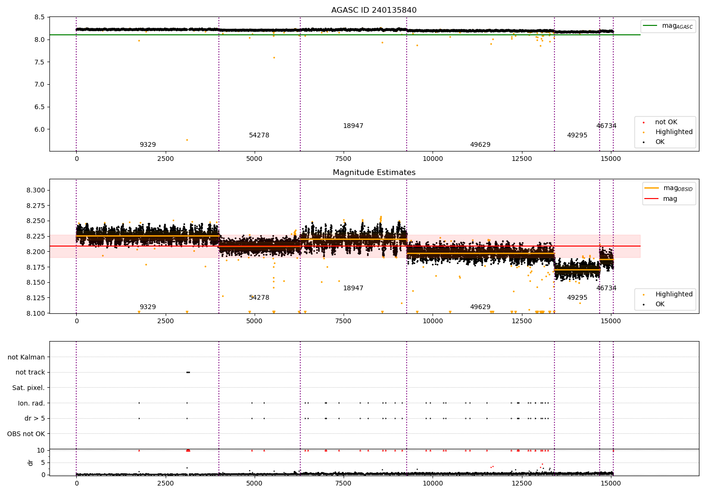Click the 'OBS not OK' axis label

26,434
